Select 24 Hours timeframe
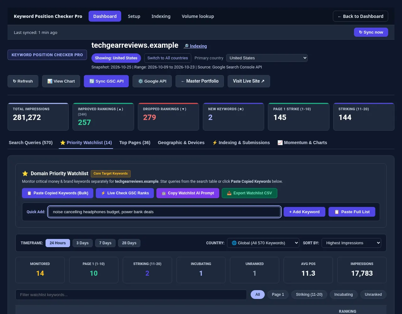The height and width of the screenshot is (314, 402). [x=58, y=243]
